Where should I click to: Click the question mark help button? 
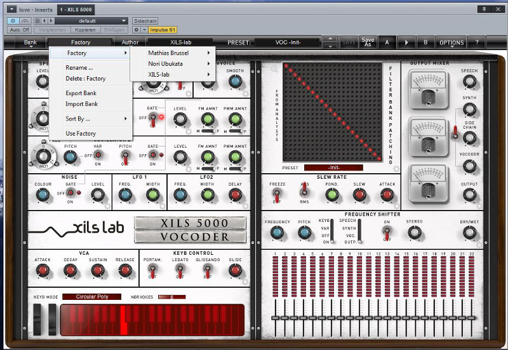pyautogui.click(x=477, y=42)
